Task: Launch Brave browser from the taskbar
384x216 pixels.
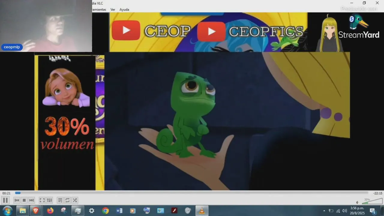Action: pos(36,211)
